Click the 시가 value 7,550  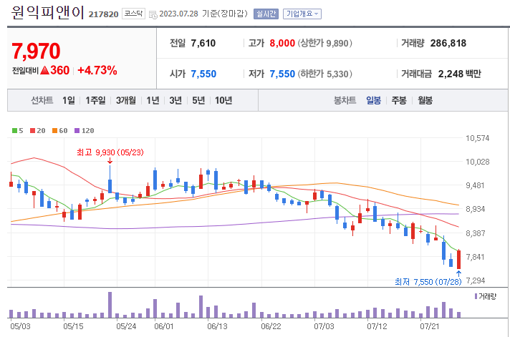[x=203, y=74]
